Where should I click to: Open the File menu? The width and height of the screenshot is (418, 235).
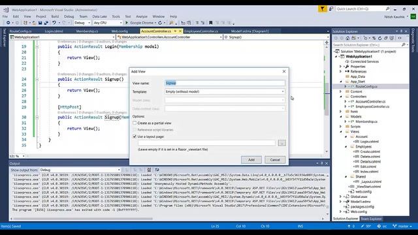click(x=5, y=16)
